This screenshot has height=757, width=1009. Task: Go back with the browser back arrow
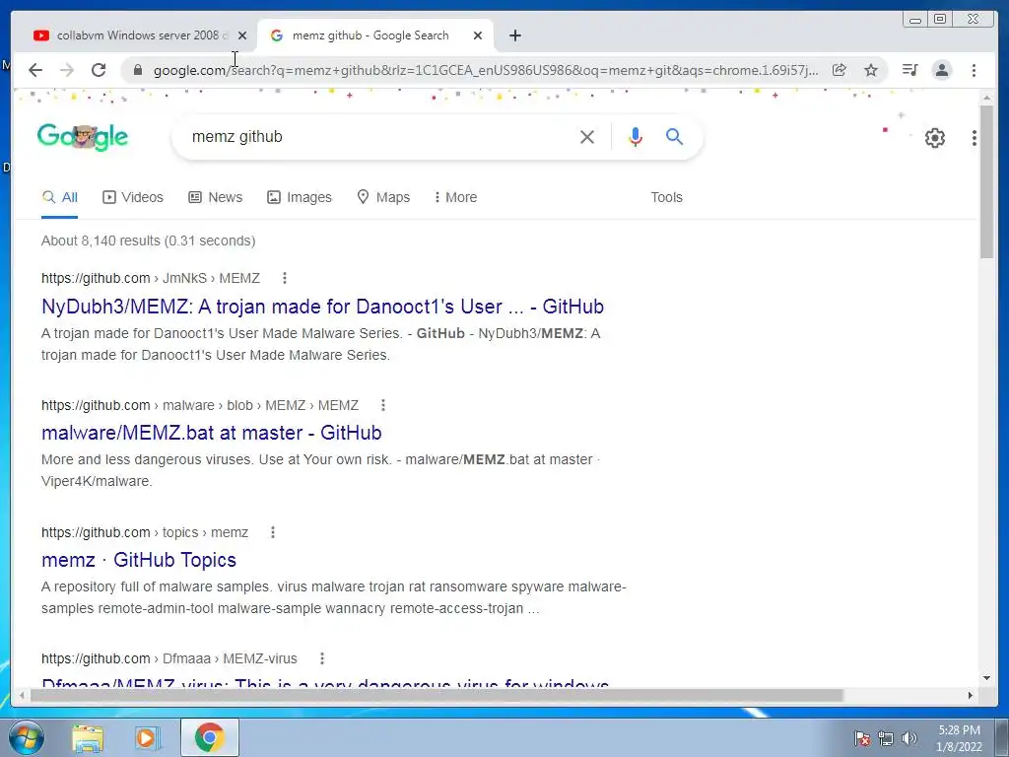[x=35, y=70]
